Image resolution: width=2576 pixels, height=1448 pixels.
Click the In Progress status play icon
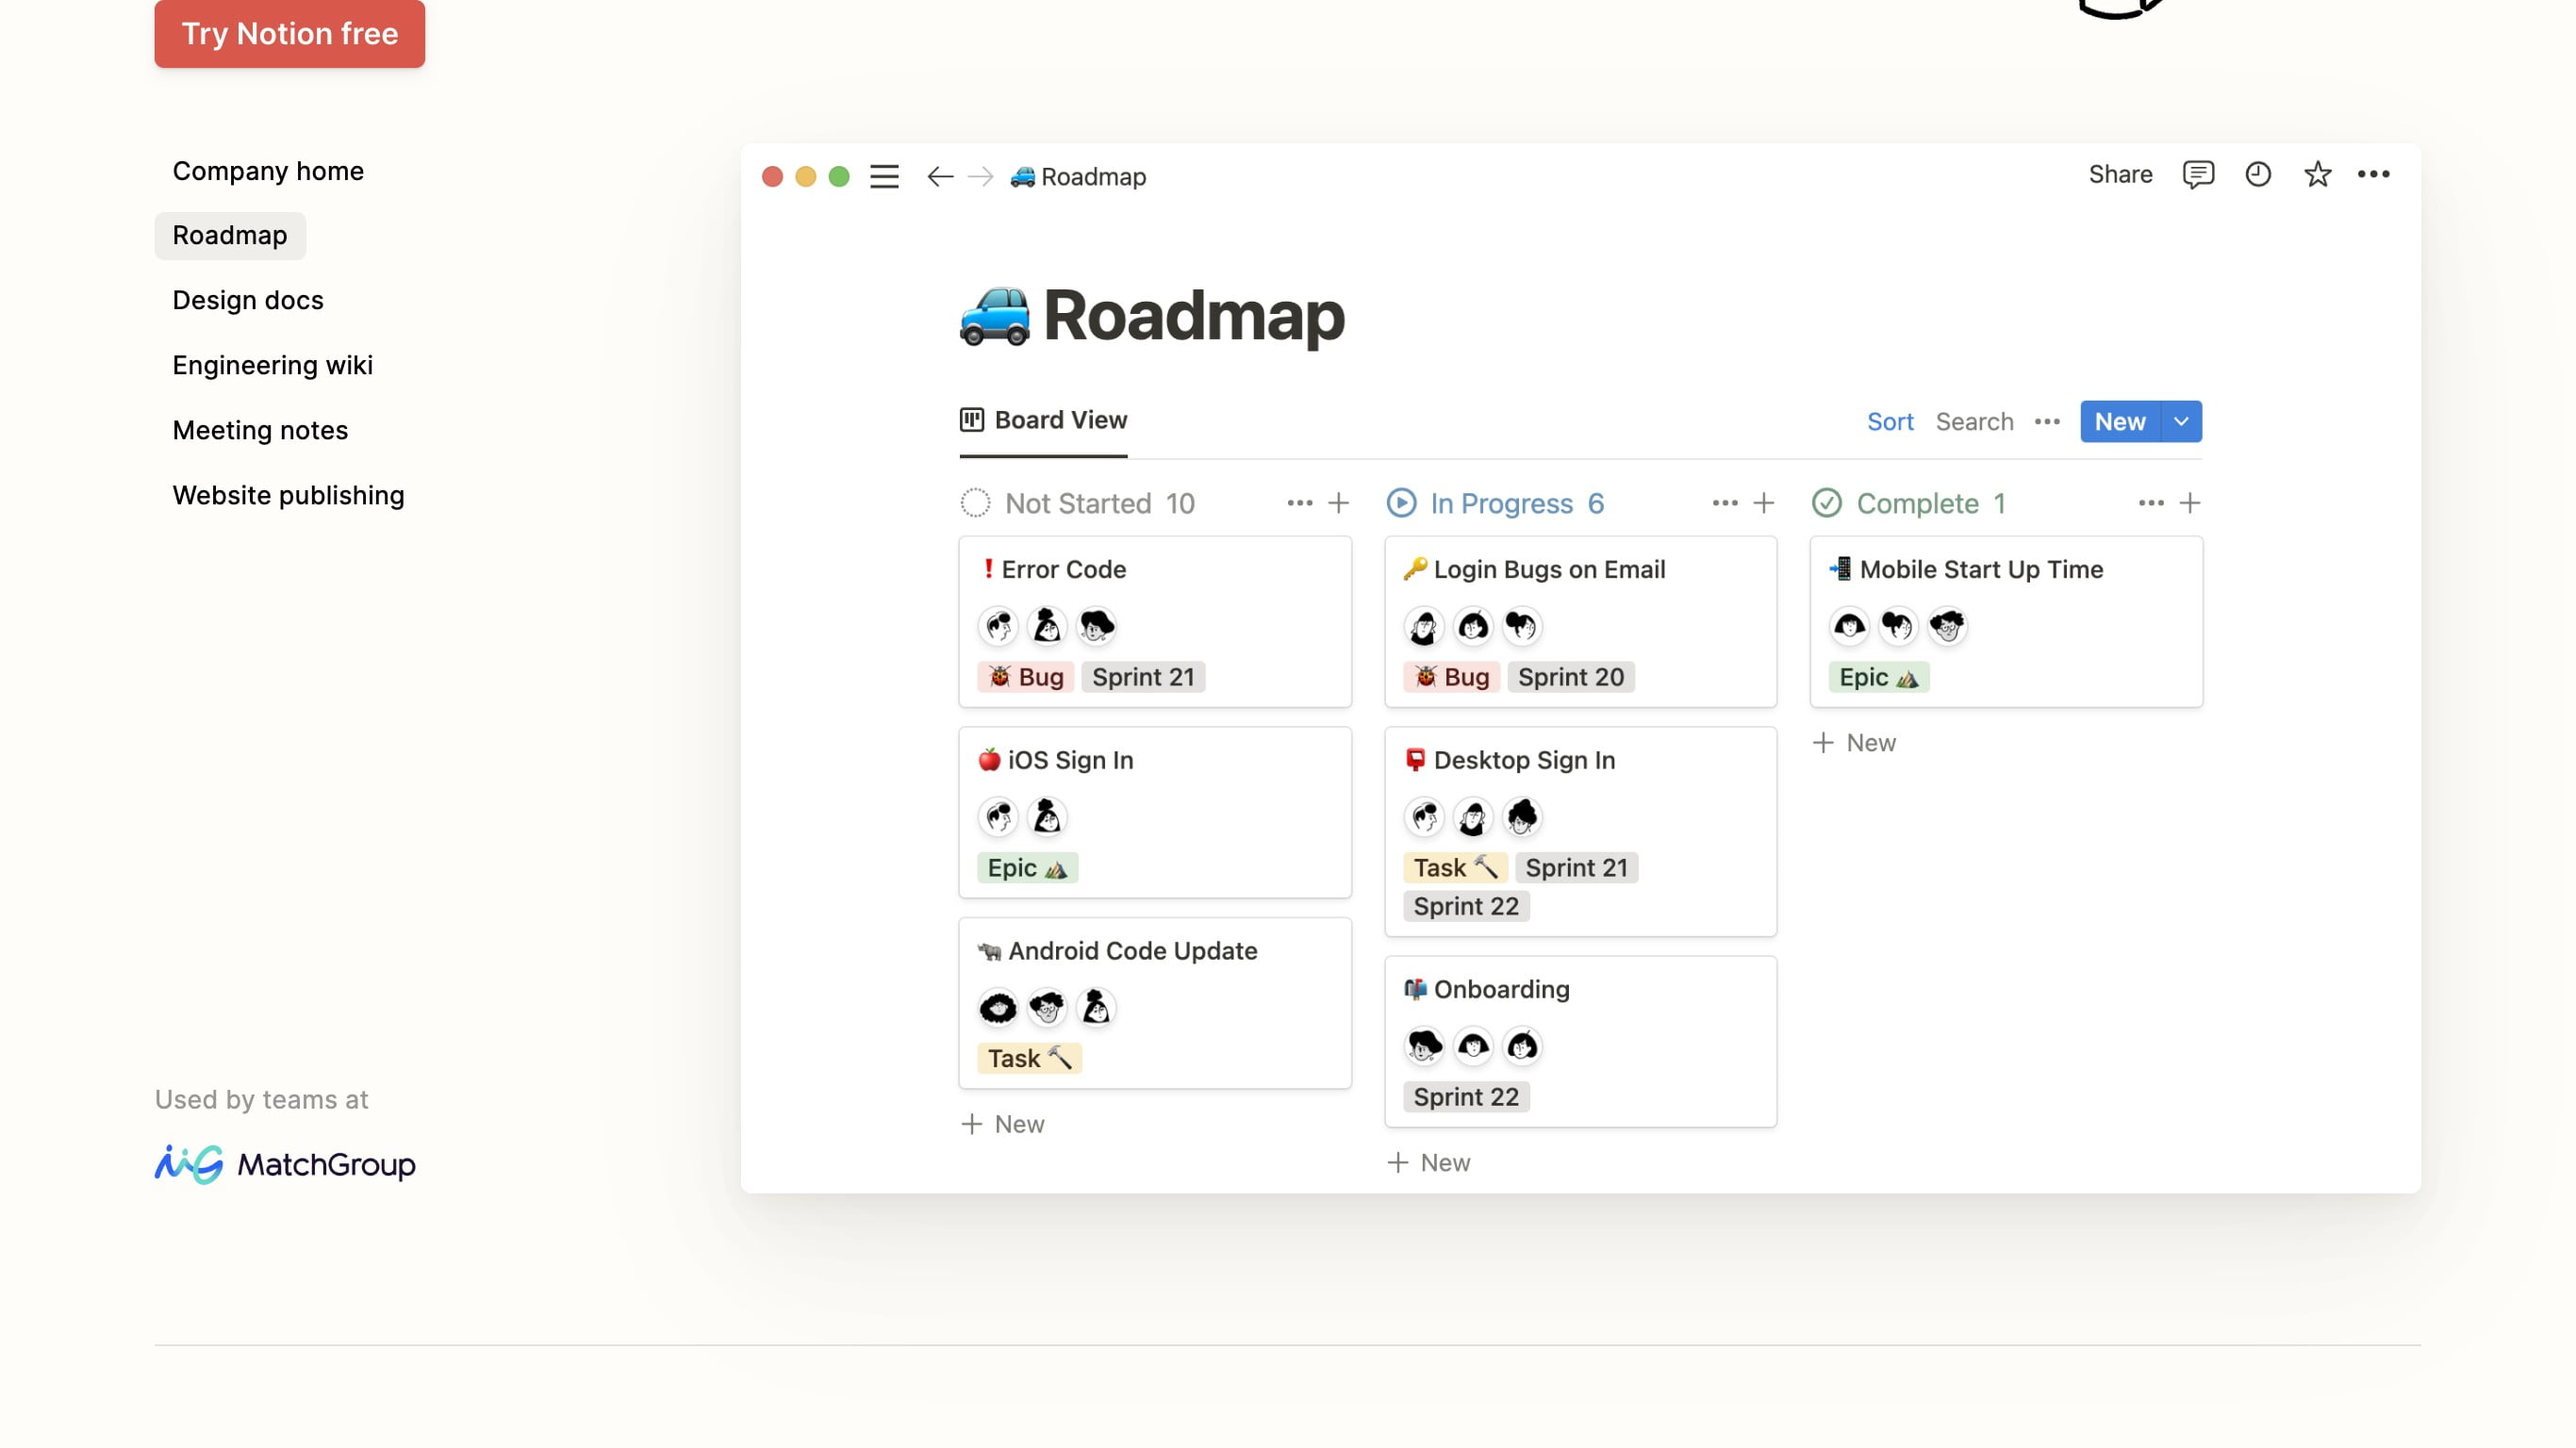coord(1401,503)
